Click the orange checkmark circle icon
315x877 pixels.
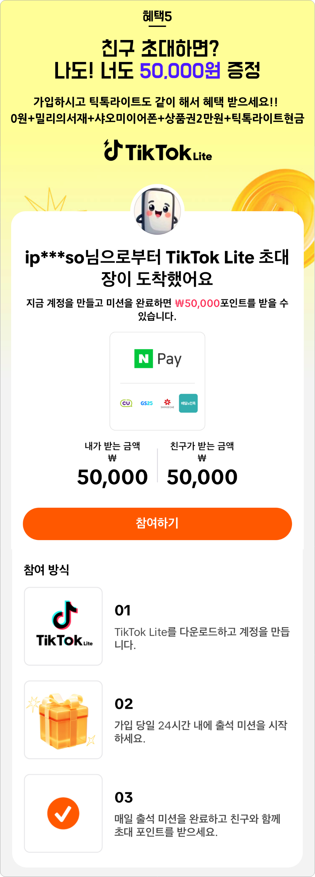click(63, 813)
